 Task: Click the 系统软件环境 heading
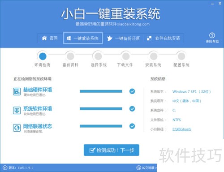(x=38, y=108)
